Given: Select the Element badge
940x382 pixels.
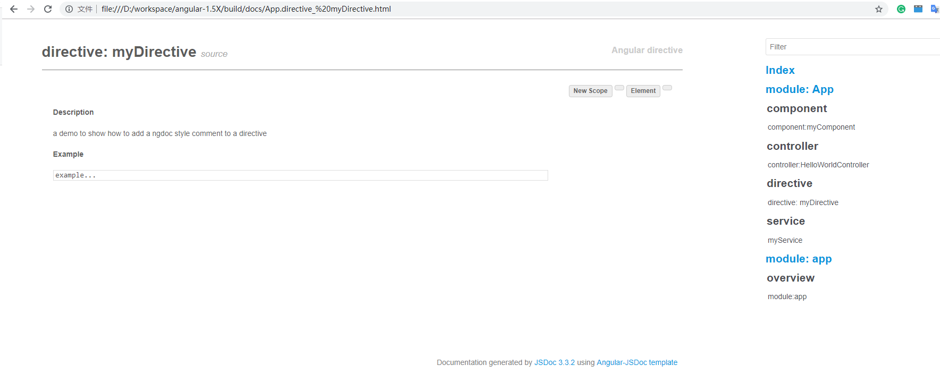Looking at the screenshot, I should click(x=643, y=91).
